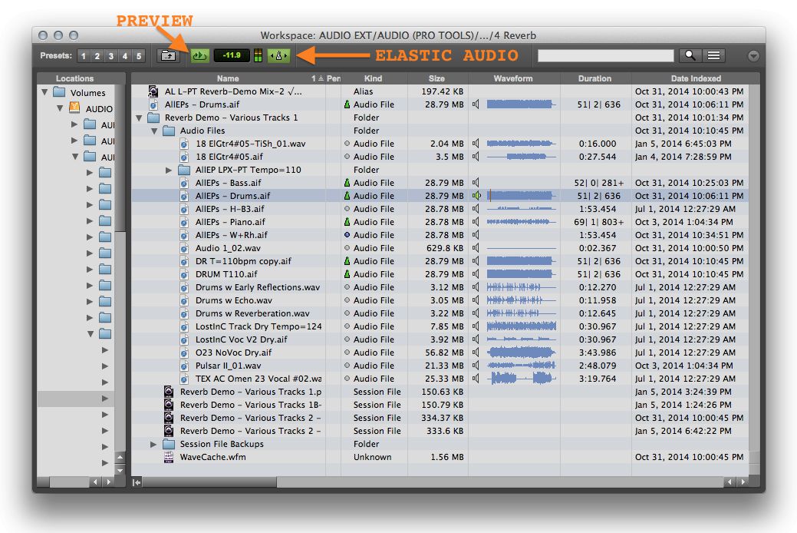
Task: Sort by the Date Indexed column header
Action: click(695, 78)
